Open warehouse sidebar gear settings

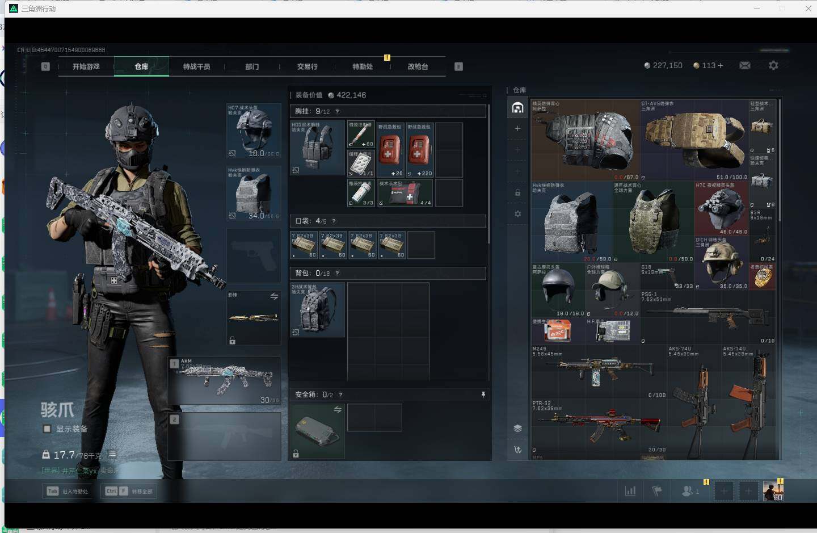coord(517,214)
